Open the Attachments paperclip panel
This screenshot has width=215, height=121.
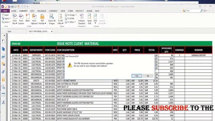[3, 72]
